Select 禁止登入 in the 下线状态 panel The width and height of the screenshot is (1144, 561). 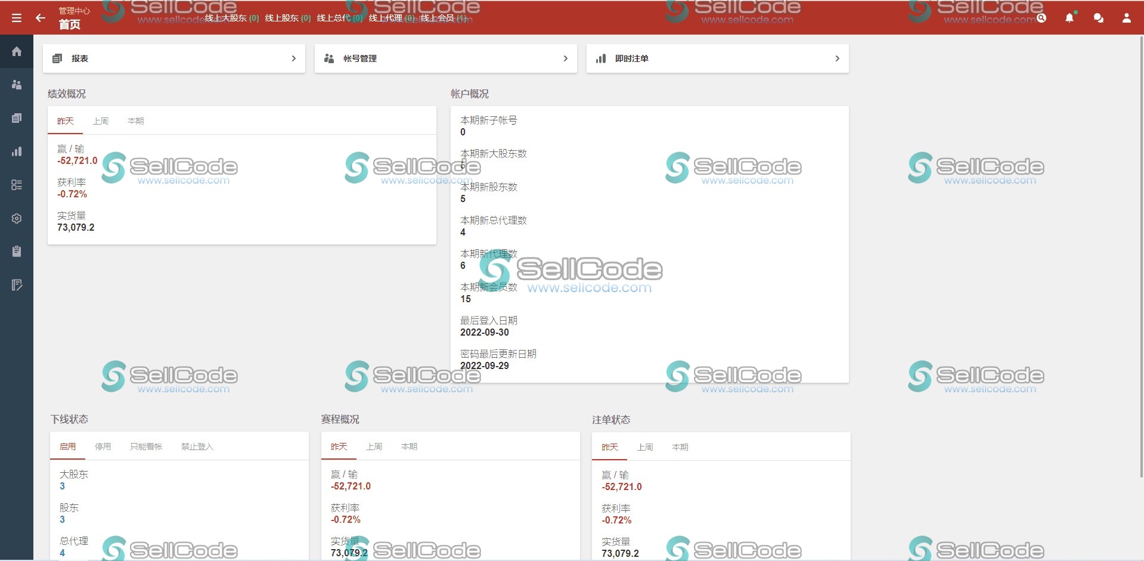(196, 446)
